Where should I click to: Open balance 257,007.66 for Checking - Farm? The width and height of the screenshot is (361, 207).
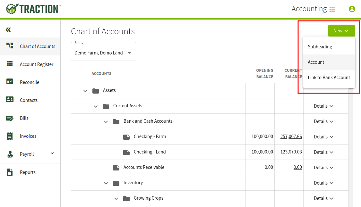coord(291,136)
